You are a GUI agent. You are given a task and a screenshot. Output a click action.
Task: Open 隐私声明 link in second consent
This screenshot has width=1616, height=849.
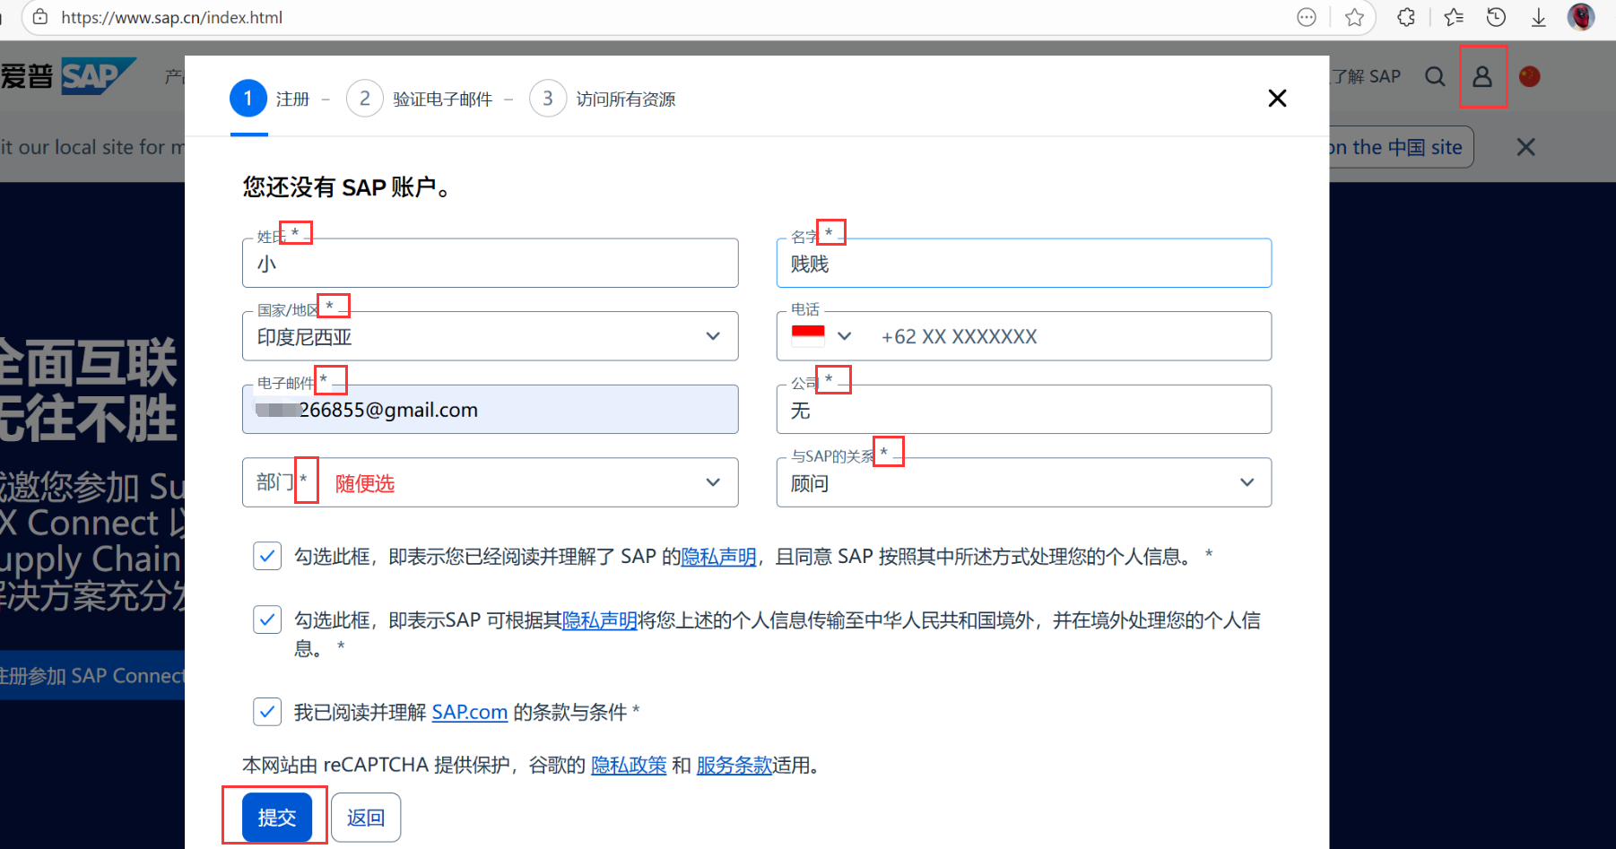(599, 620)
